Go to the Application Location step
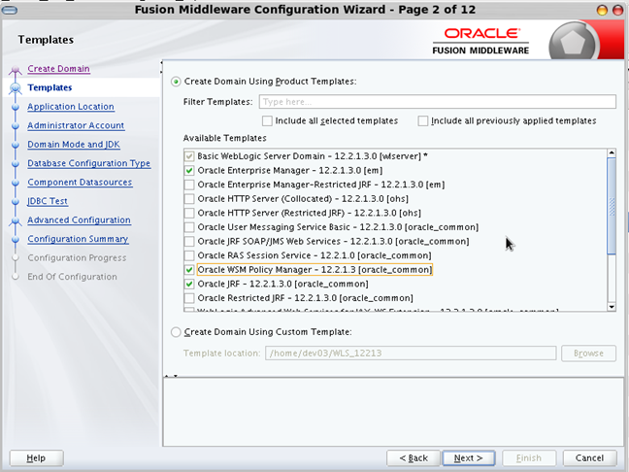This screenshot has height=472, width=629. [x=71, y=107]
